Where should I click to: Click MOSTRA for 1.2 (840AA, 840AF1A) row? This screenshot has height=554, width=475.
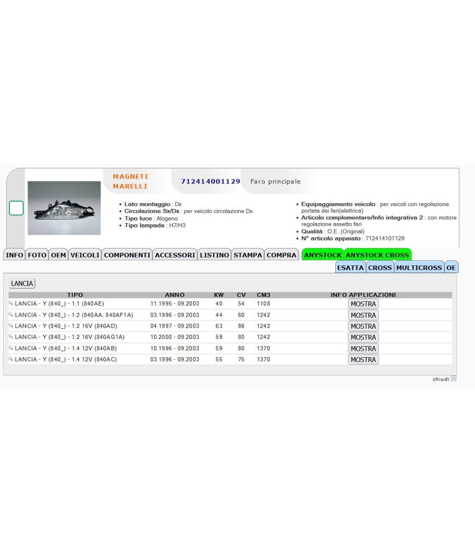pyautogui.click(x=363, y=315)
